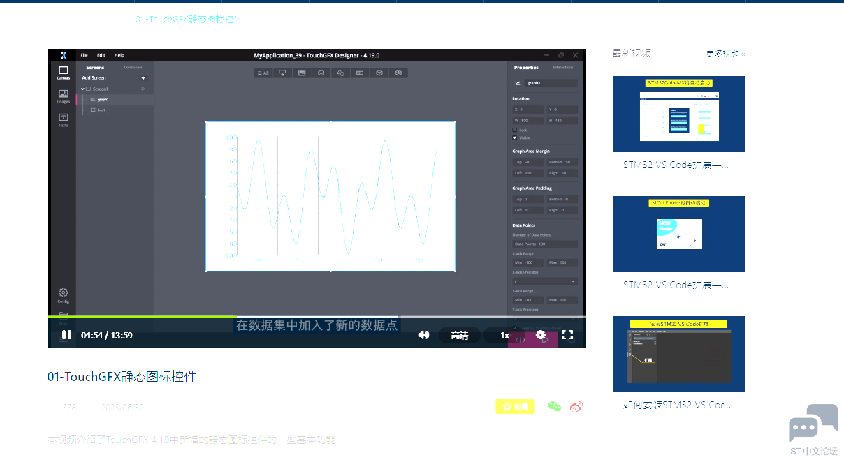Screen dimensions: 844x462
Task: Pause the video playback
Action: [66, 335]
